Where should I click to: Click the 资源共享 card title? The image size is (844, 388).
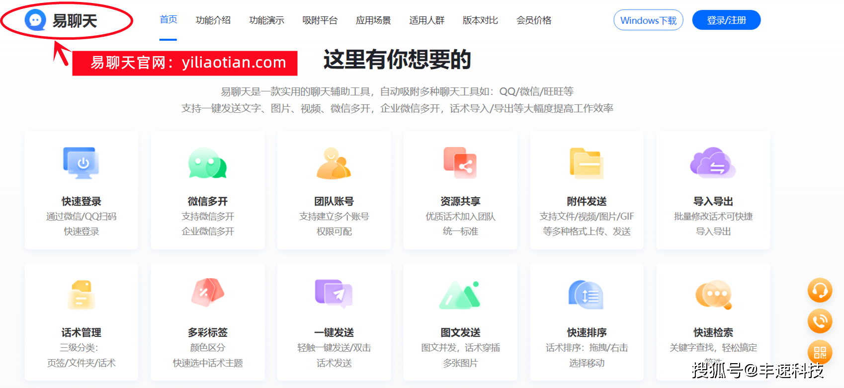(460, 201)
